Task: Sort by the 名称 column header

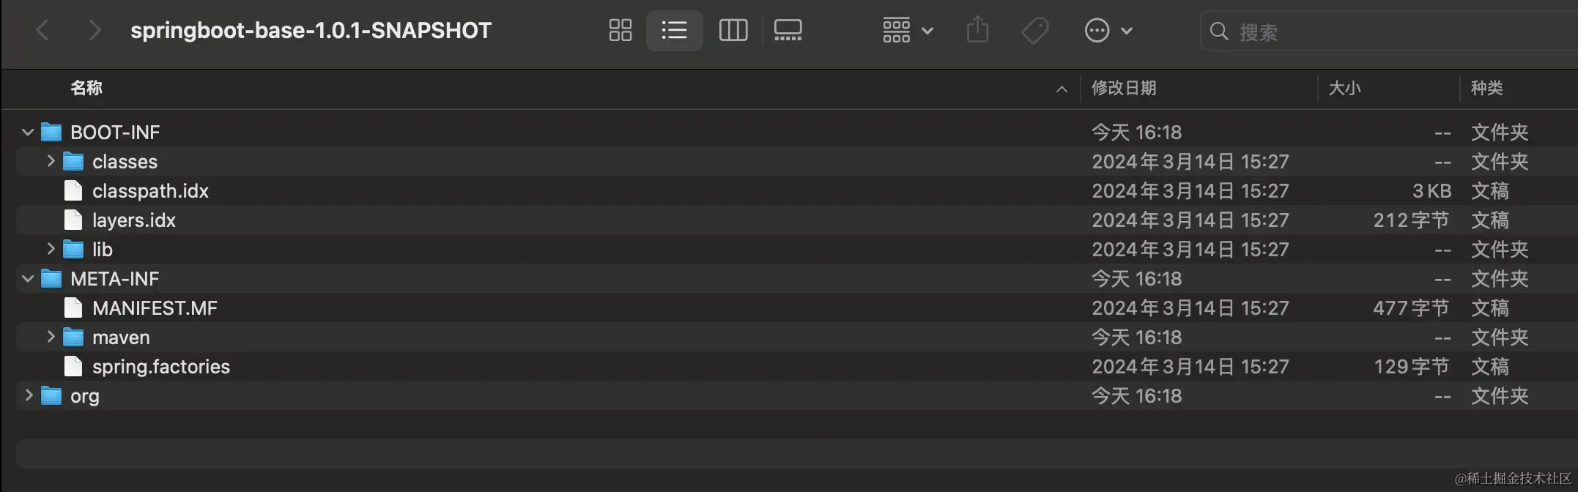Action: tap(86, 88)
